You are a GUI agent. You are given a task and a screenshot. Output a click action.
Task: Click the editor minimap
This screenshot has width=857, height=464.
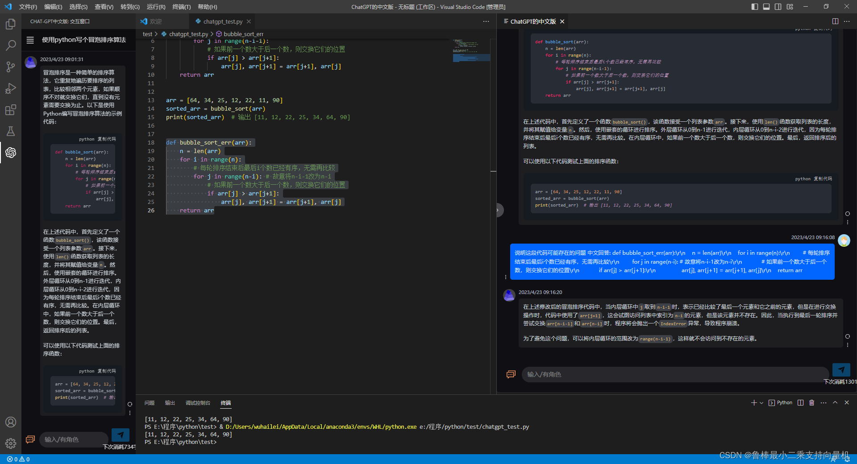[471, 50]
